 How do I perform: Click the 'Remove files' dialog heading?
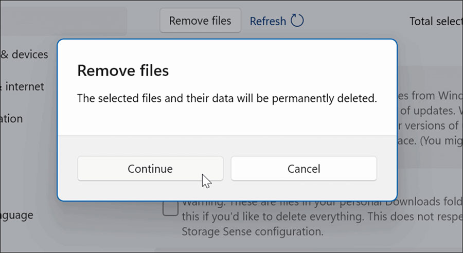click(123, 70)
